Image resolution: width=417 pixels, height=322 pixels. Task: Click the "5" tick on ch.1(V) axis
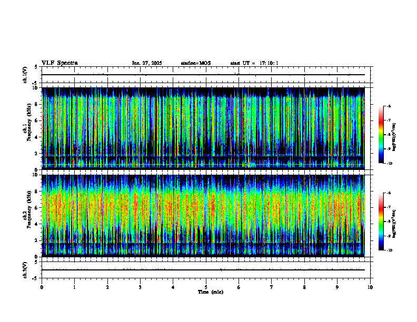36,67
